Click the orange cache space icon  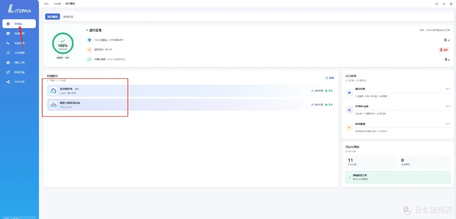[x=89, y=50]
